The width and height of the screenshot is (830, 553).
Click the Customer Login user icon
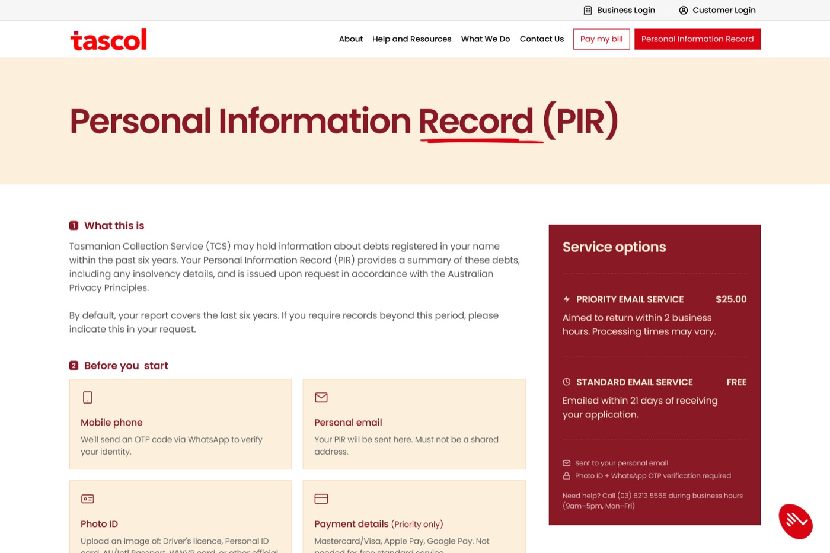(x=683, y=10)
